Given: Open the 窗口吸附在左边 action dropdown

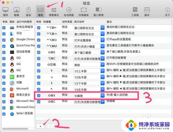Looking at the screenshot, I should click(102, 28).
